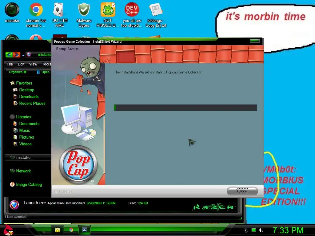The image size is (315, 236).
Task: Open the Pictures library
Action: pos(26,137)
